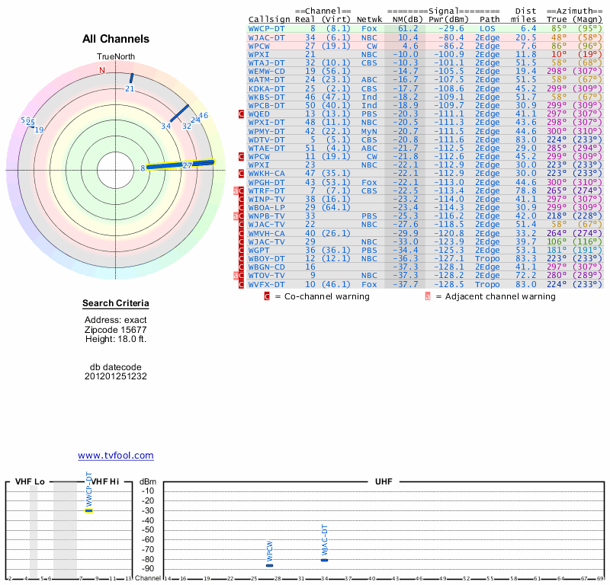Click the channel 21 bar on radar plot
Image resolution: width=610 pixels, height=585 pixels.
(130, 78)
